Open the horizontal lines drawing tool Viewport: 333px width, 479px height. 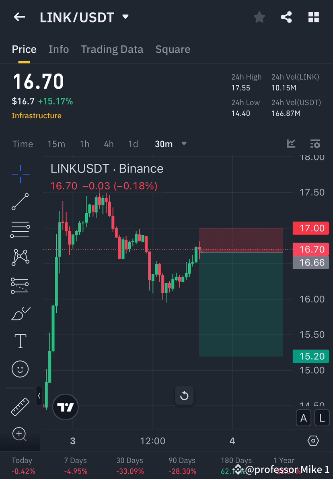point(20,229)
